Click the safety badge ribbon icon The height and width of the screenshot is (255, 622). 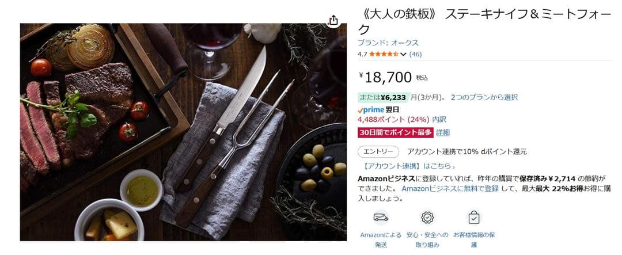tap(427, 217)
